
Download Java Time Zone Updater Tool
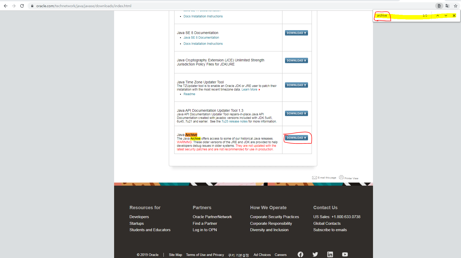click(x=296, y=85)
